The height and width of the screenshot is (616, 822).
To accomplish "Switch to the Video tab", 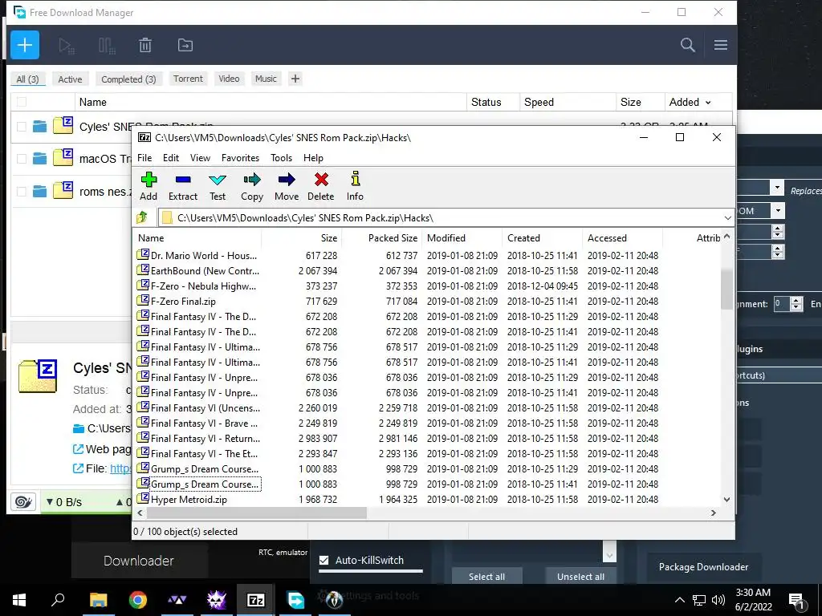I will pyautogui.click(x=229, y=79).
